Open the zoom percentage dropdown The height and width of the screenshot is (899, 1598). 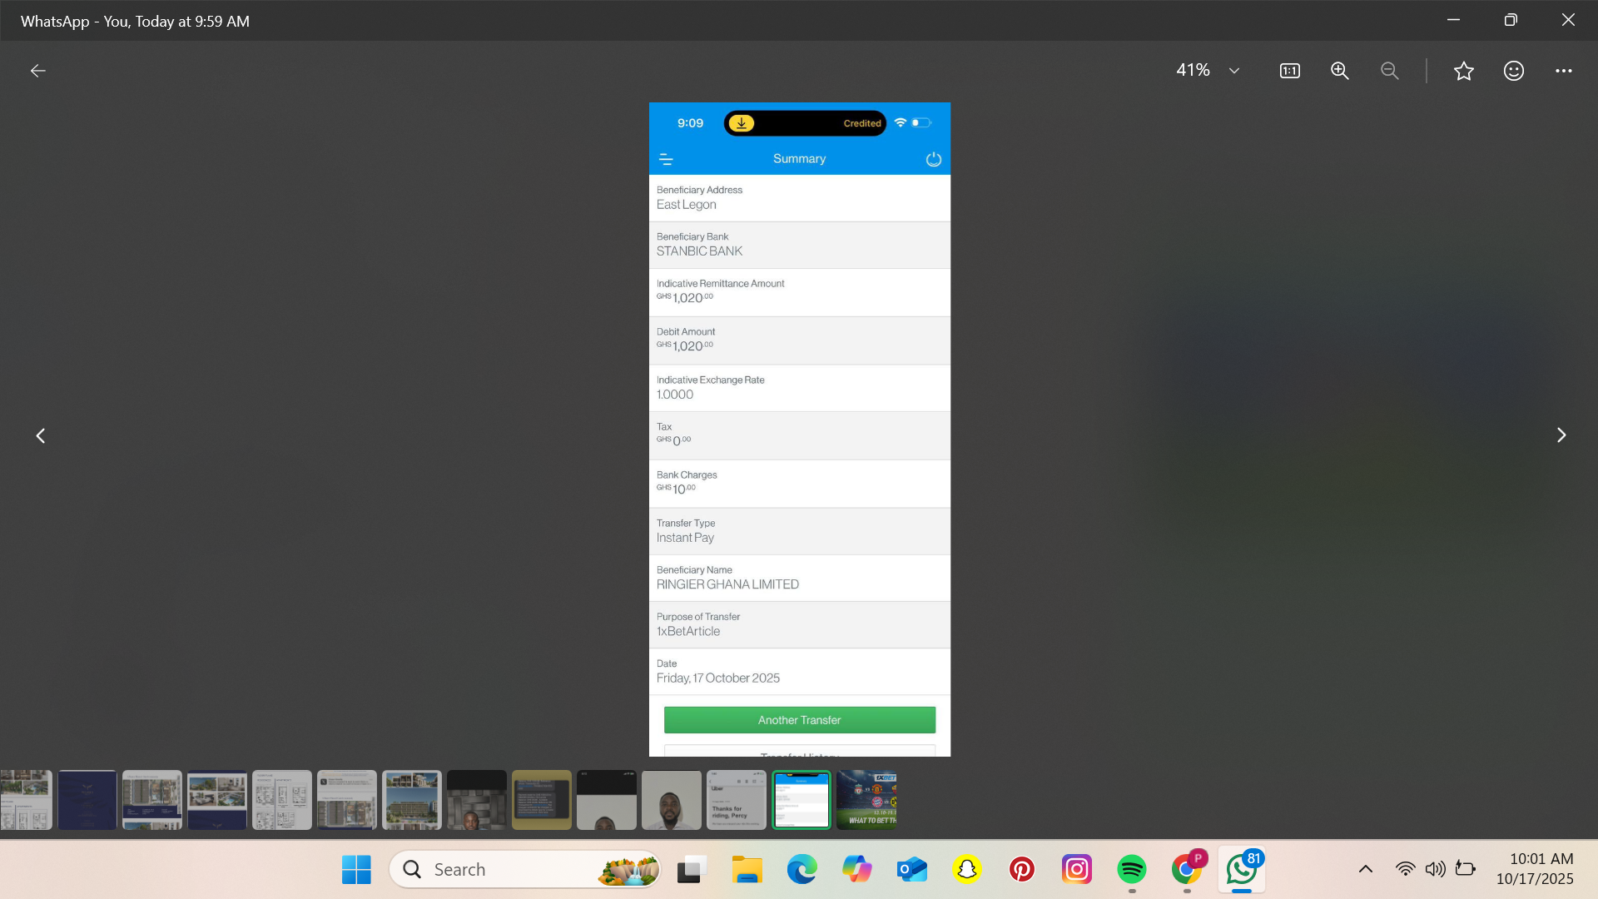[x=1233, y=71]
